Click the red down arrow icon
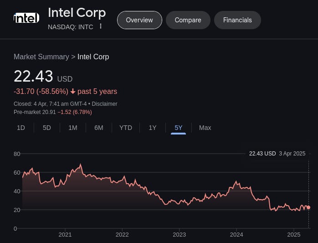This screenshot has height=243, width=318. (73, 92)
